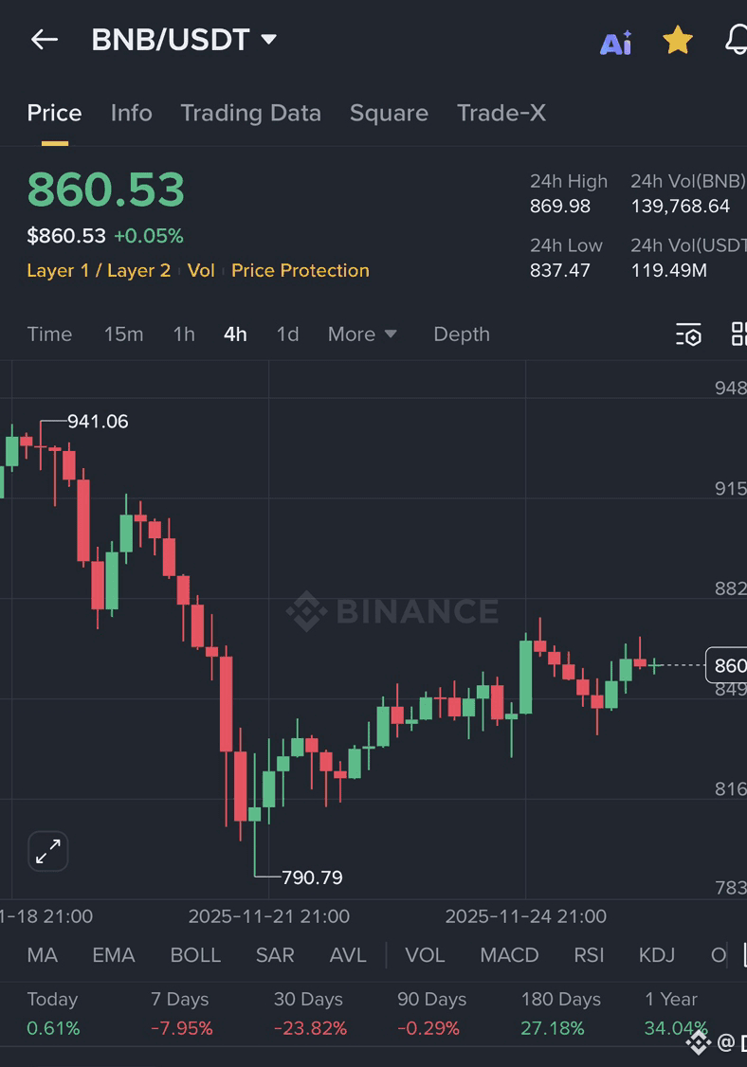747x1067 pixels.
Task: Expand the BNB/USDT pair selector
Action: pyautogui.click(x=185, y=40)
